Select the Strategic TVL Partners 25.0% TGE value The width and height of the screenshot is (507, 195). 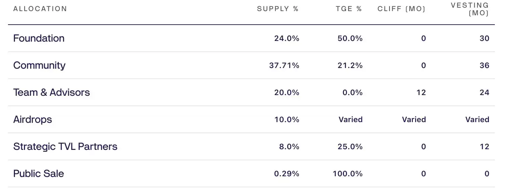coord(350,147)
